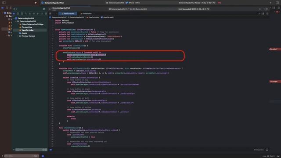This screenshot has width=281, height=158.
Task: Click the source control branch icon
Action: coord(50,9)
